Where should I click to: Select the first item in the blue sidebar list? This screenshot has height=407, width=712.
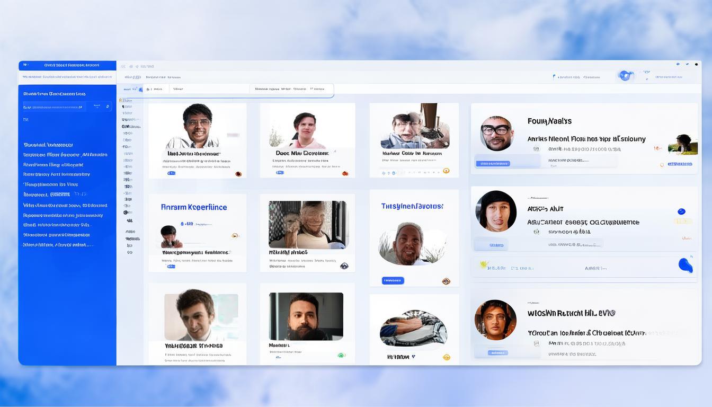coord(48,145)
